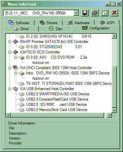Click the IEEE 1394 Host Controller icon

pyautogui.click(x=16, y=68)
